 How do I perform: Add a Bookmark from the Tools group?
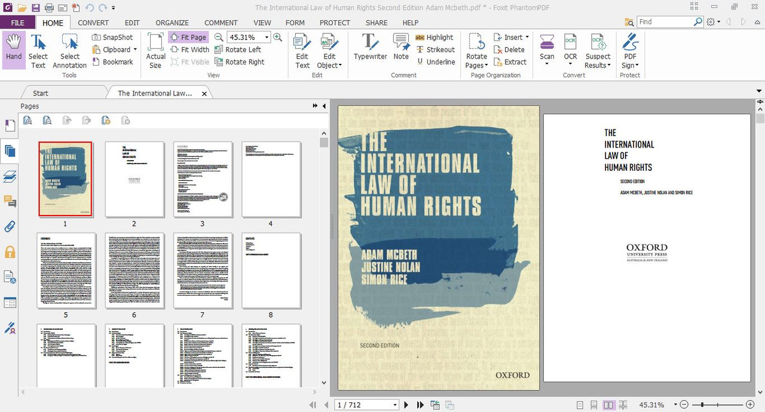click(x=113, y=62)
